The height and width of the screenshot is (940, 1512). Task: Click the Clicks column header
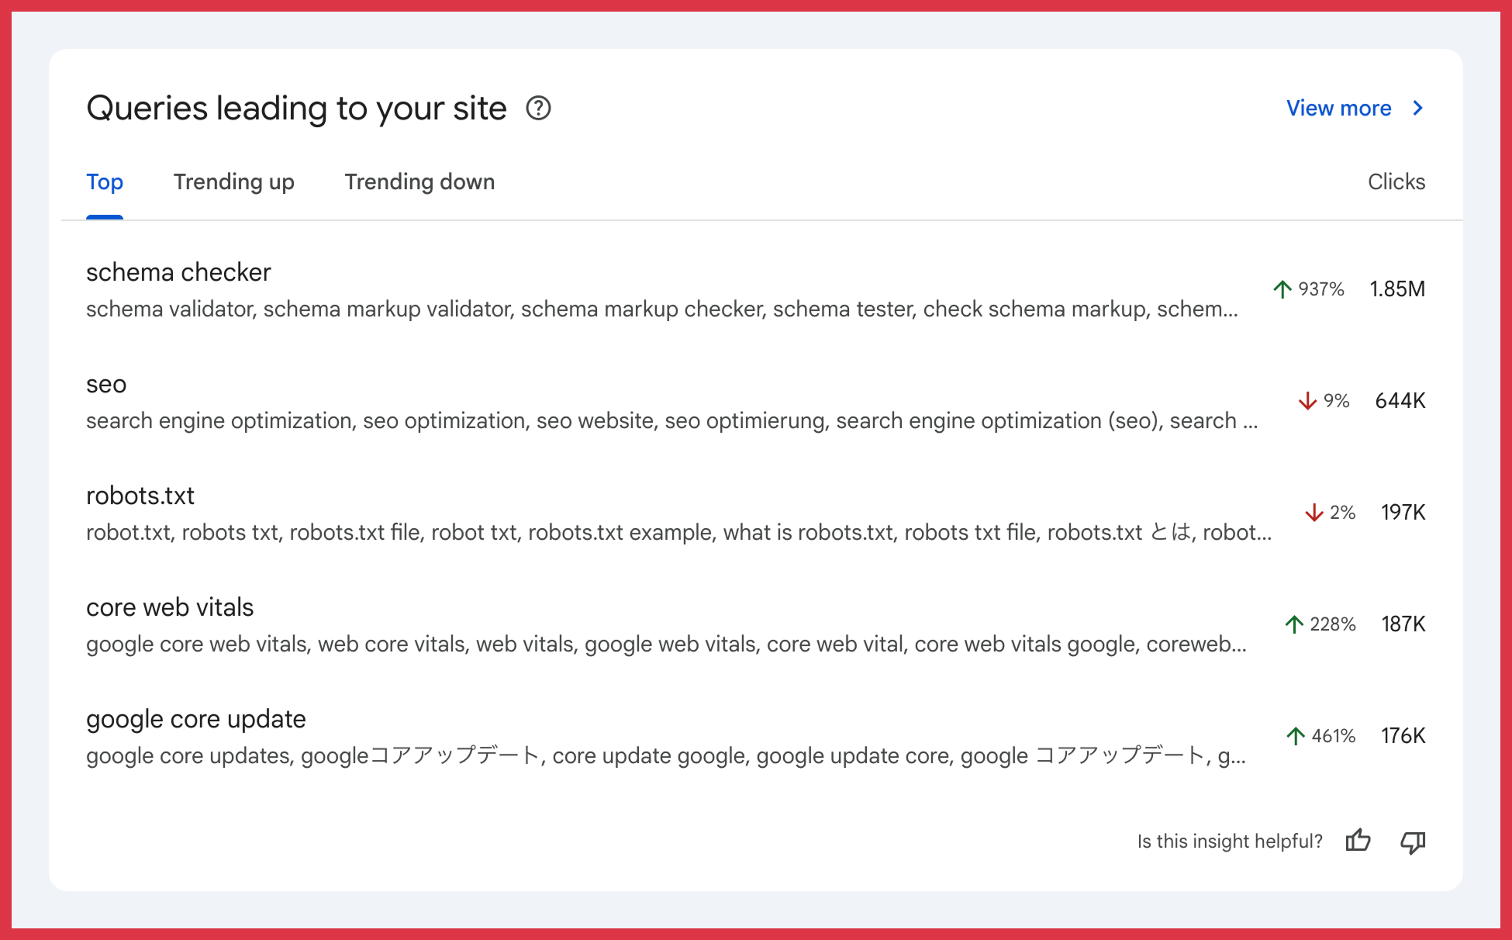point(1396,181)
